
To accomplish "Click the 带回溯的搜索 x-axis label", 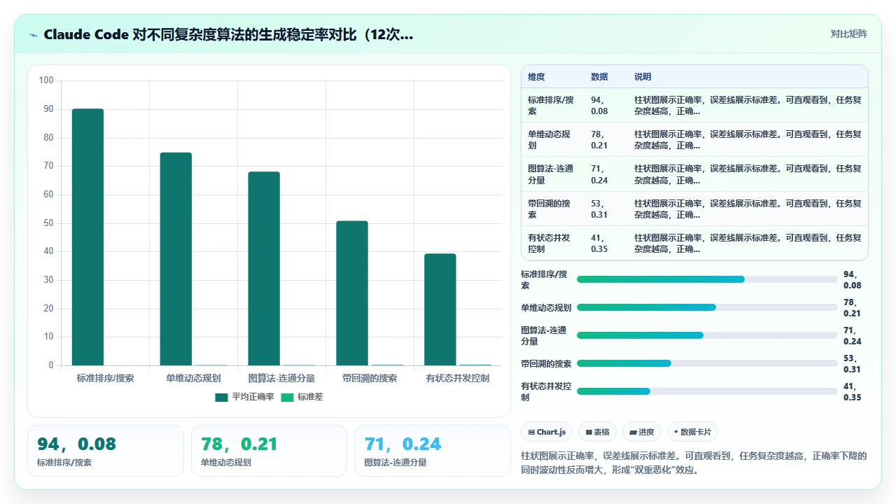I will click(x=370, y=378).
